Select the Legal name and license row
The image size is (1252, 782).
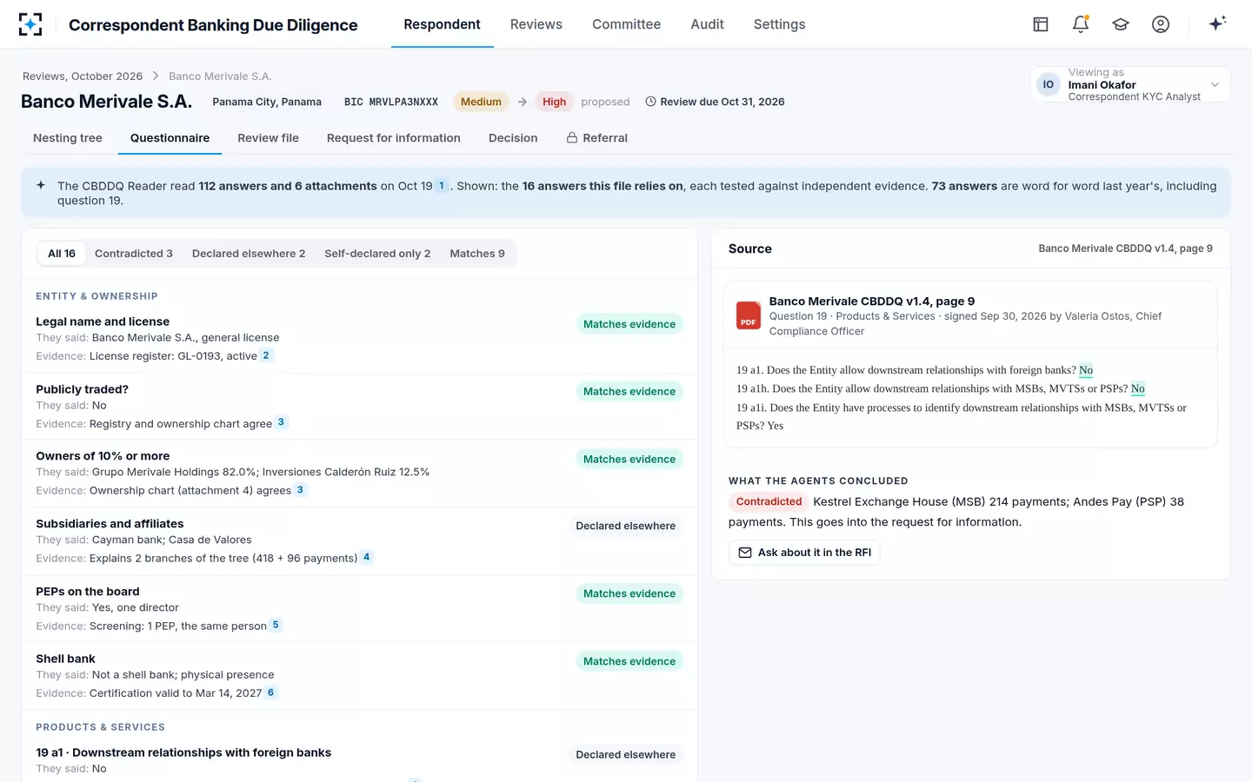pos(359,339)
